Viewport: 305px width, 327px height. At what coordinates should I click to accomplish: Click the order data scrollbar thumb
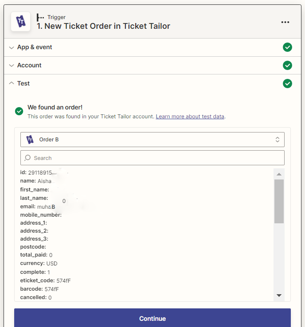pyautogui.click(x=279, y=201)
